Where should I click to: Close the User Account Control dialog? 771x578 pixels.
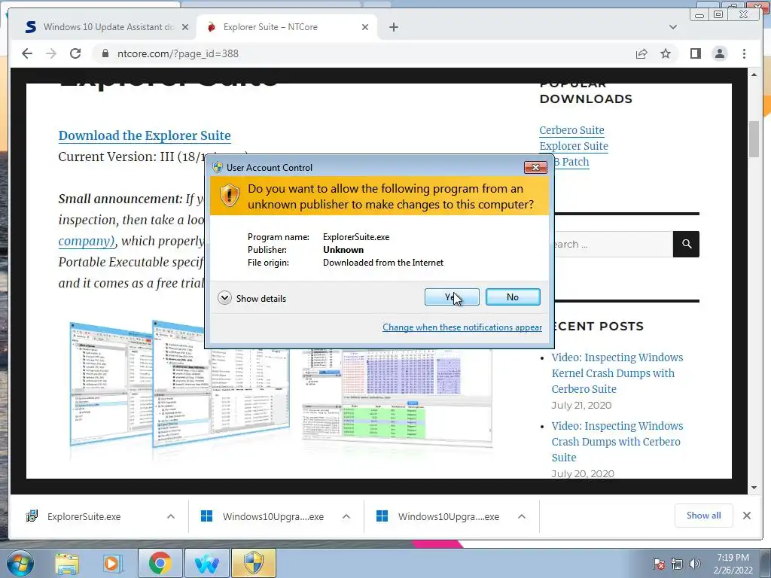click(535, 168)
